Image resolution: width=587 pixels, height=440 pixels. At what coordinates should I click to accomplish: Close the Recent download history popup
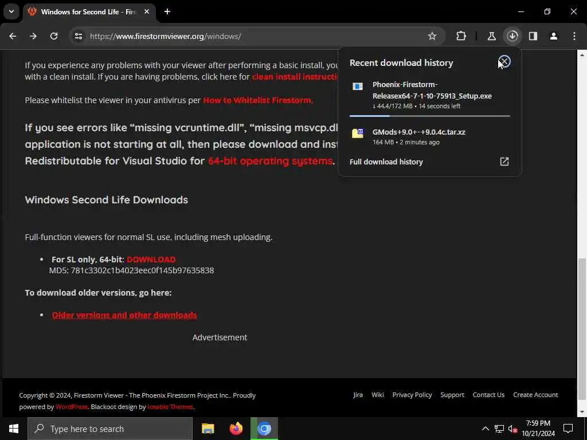(x=504, y=61)
